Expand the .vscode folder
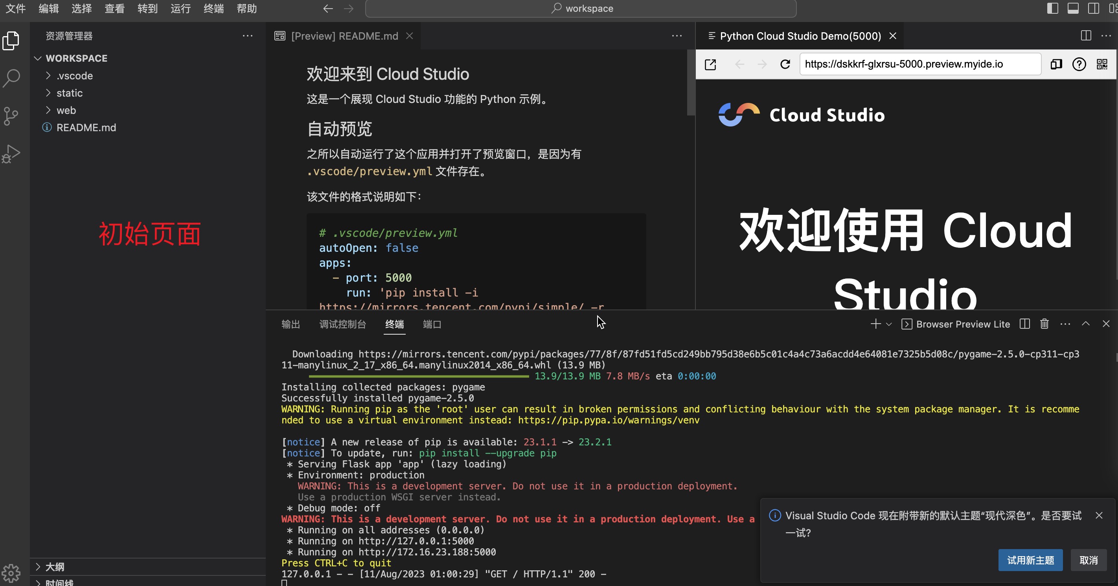Viewport: 1118px width, 586px height. click(74, 75)
